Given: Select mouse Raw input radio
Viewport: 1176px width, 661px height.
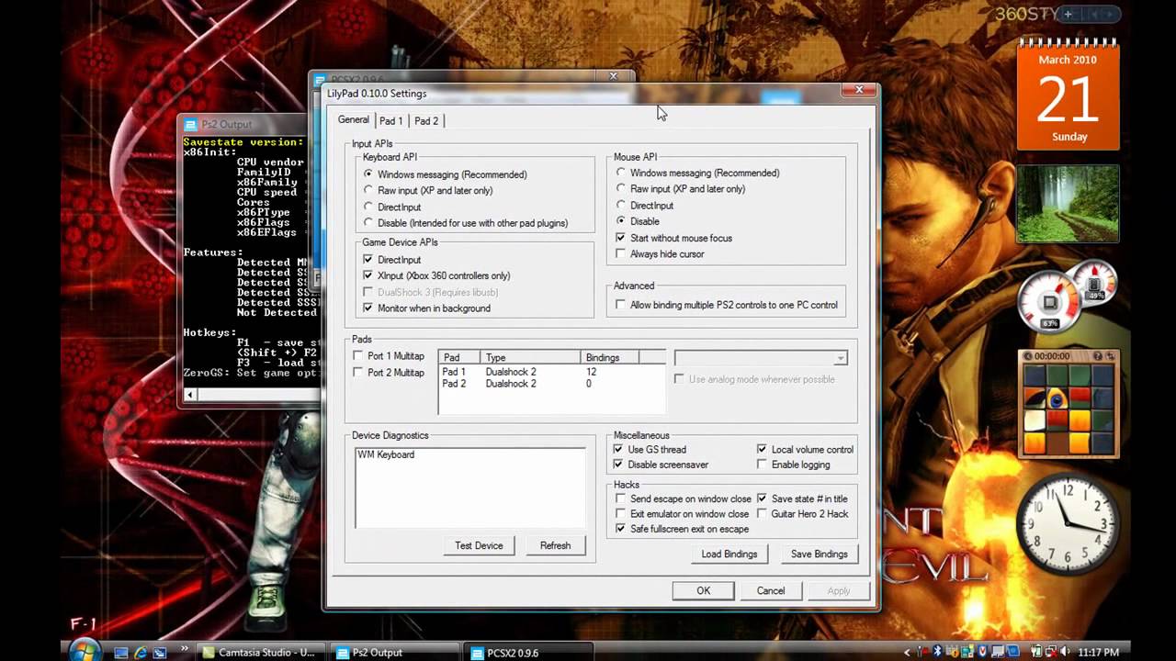Looking at the screenshot, I should click(680, 188).
